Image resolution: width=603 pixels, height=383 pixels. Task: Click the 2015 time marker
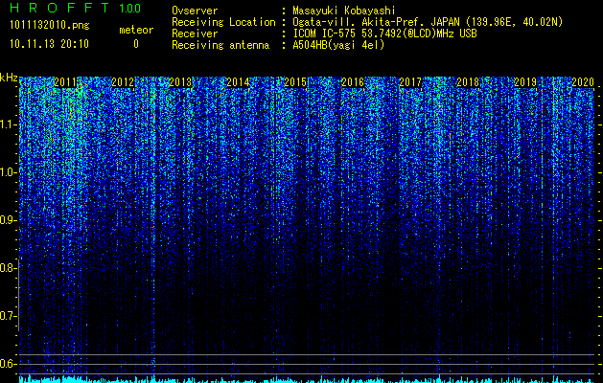(295, 81)
